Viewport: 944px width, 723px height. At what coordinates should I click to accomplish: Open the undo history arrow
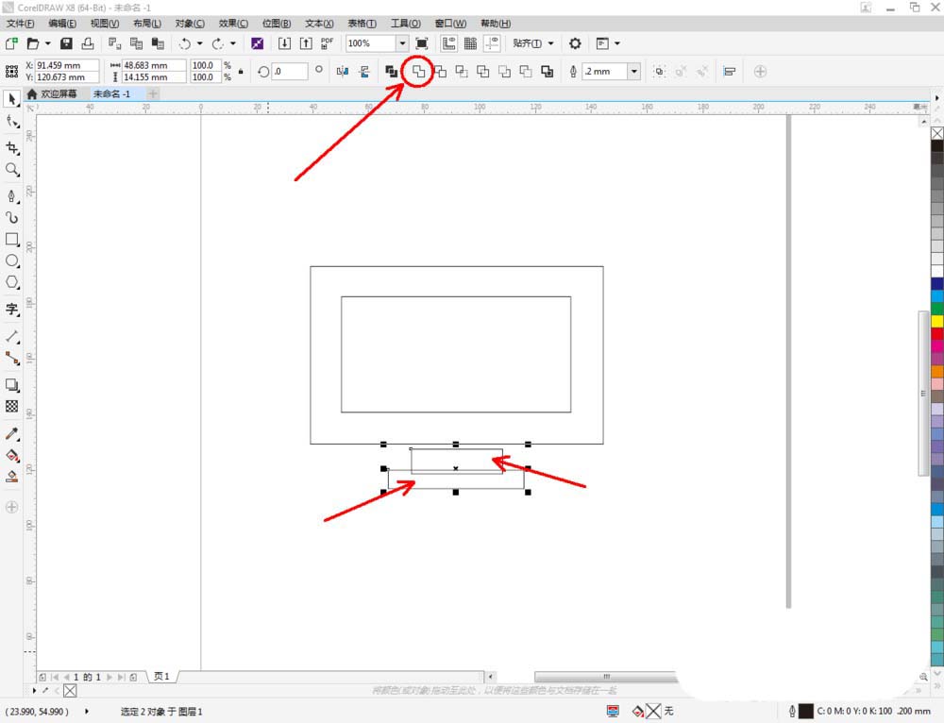pyautogui.click(x=199, y=43)
